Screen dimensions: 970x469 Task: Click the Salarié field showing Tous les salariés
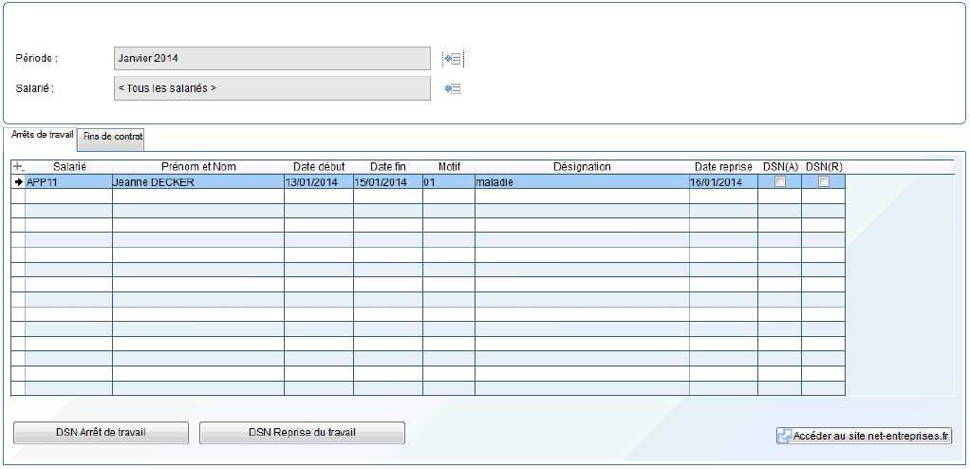click(272, 88)
